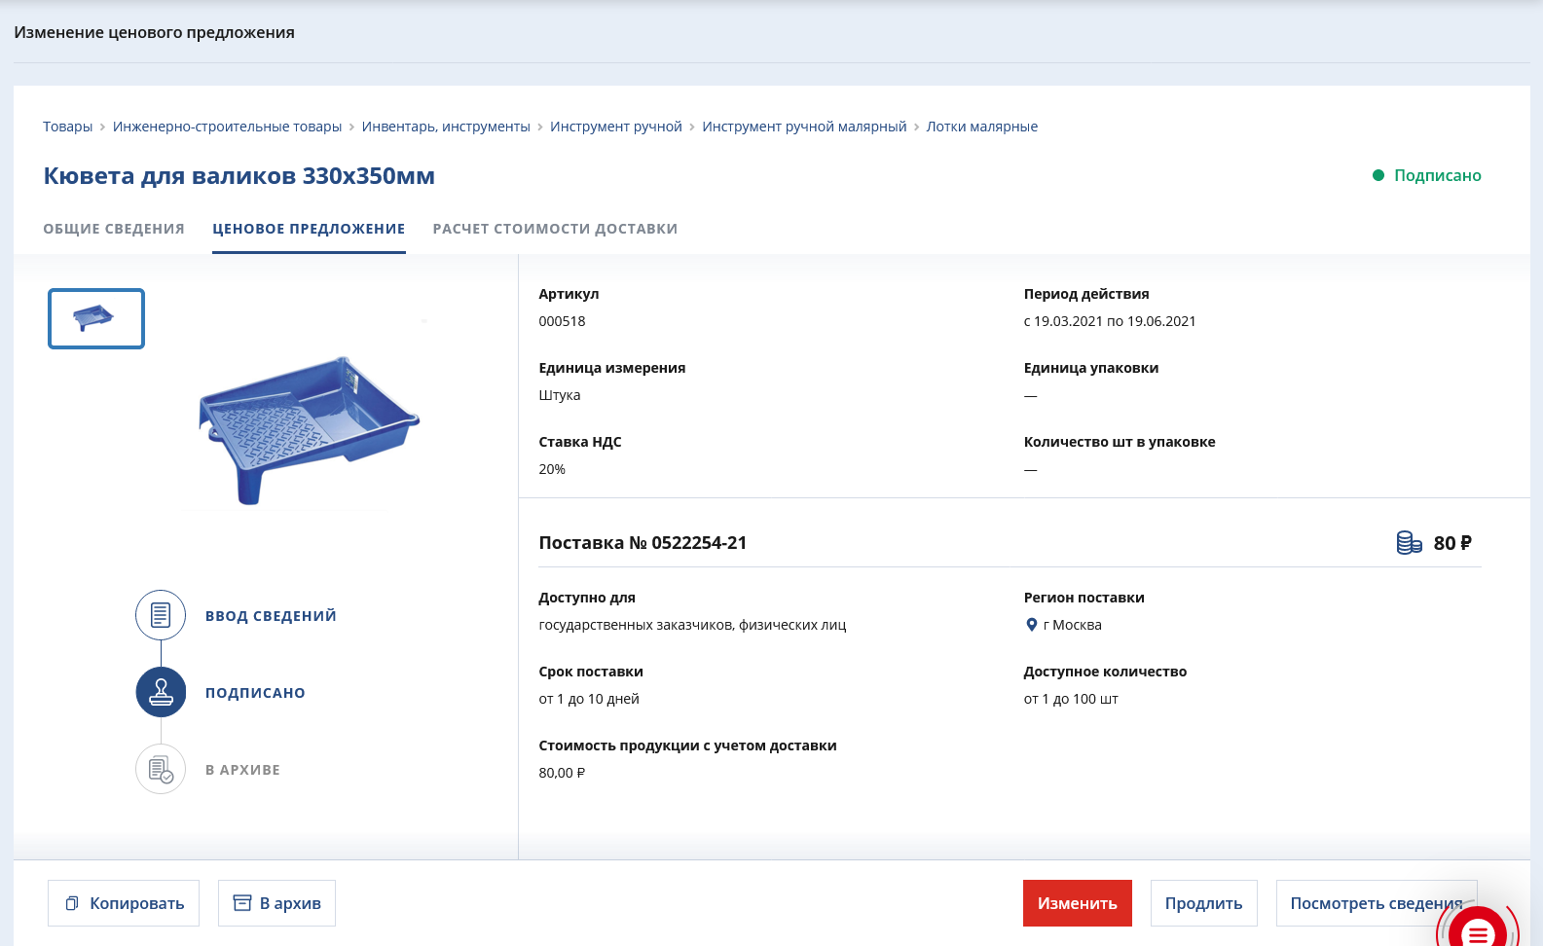The height and width of the screenshot is (946, 1543).
Task: Navigate to 'Инструмент ручной' breadcrumb
Action: [616, 127]
